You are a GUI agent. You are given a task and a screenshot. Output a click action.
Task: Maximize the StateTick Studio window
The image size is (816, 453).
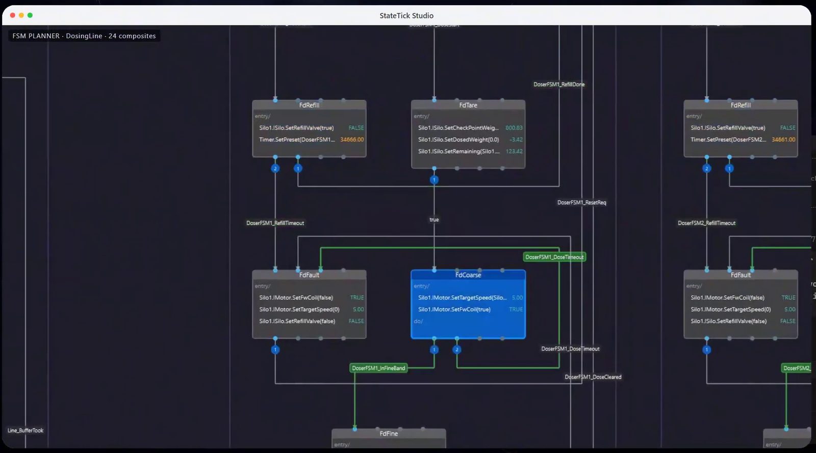click(30, 15)
